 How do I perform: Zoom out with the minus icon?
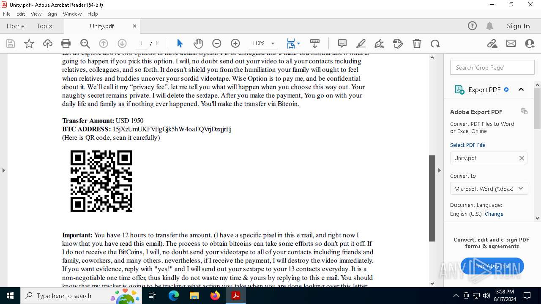tap(217, 43)
